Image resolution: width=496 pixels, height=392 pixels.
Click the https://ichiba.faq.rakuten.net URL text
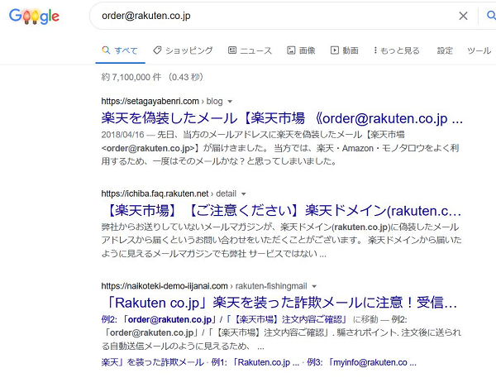(155, 194)
